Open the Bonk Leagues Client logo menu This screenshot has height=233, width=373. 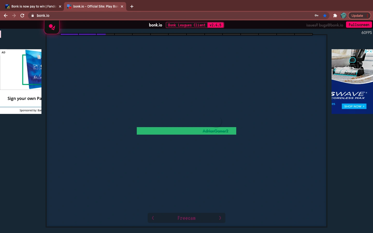(52, 27)
